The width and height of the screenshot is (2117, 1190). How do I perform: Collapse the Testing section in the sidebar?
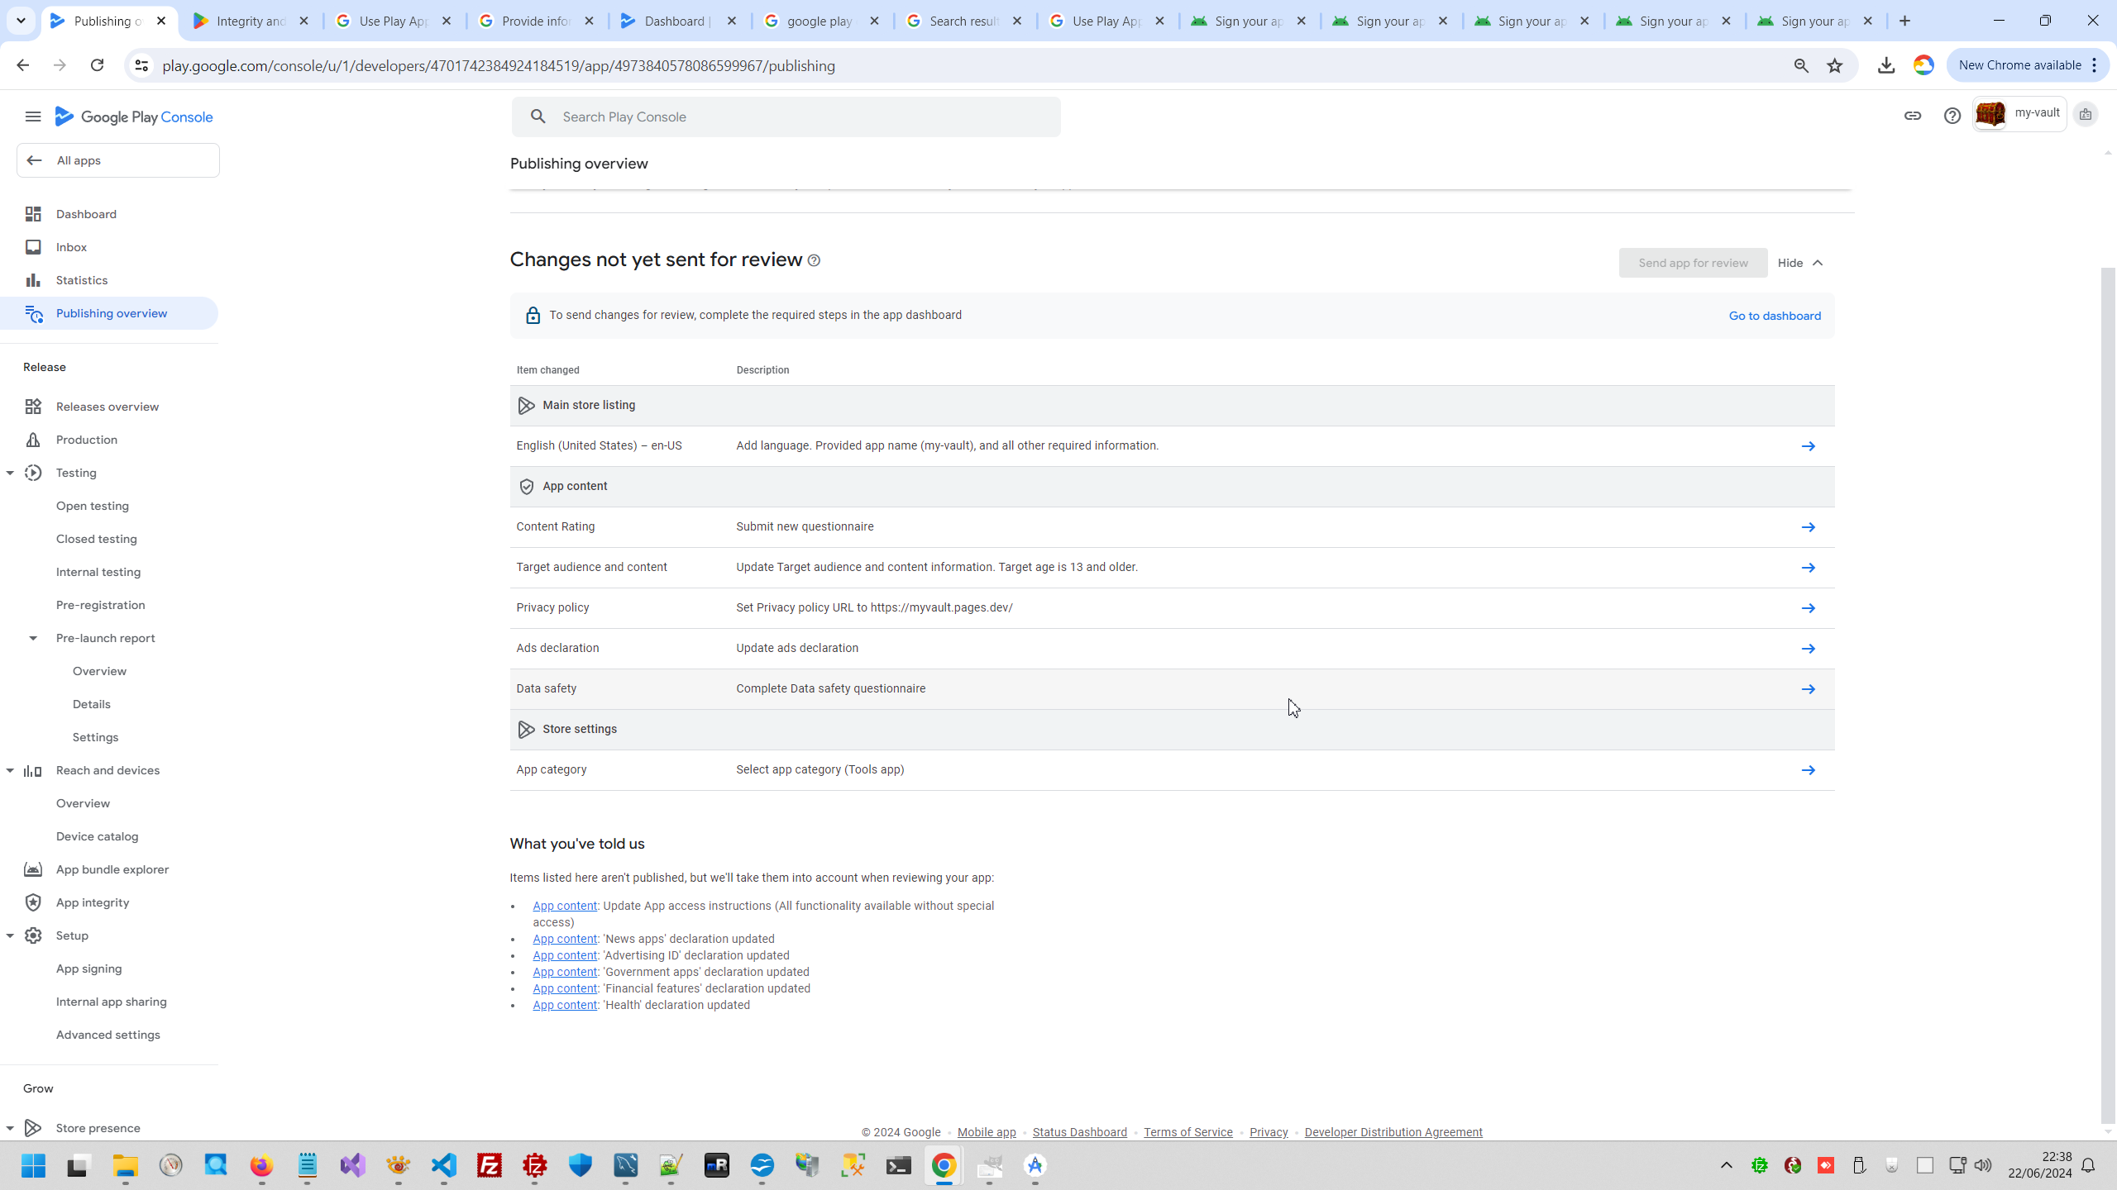click(x=10, y=473)
